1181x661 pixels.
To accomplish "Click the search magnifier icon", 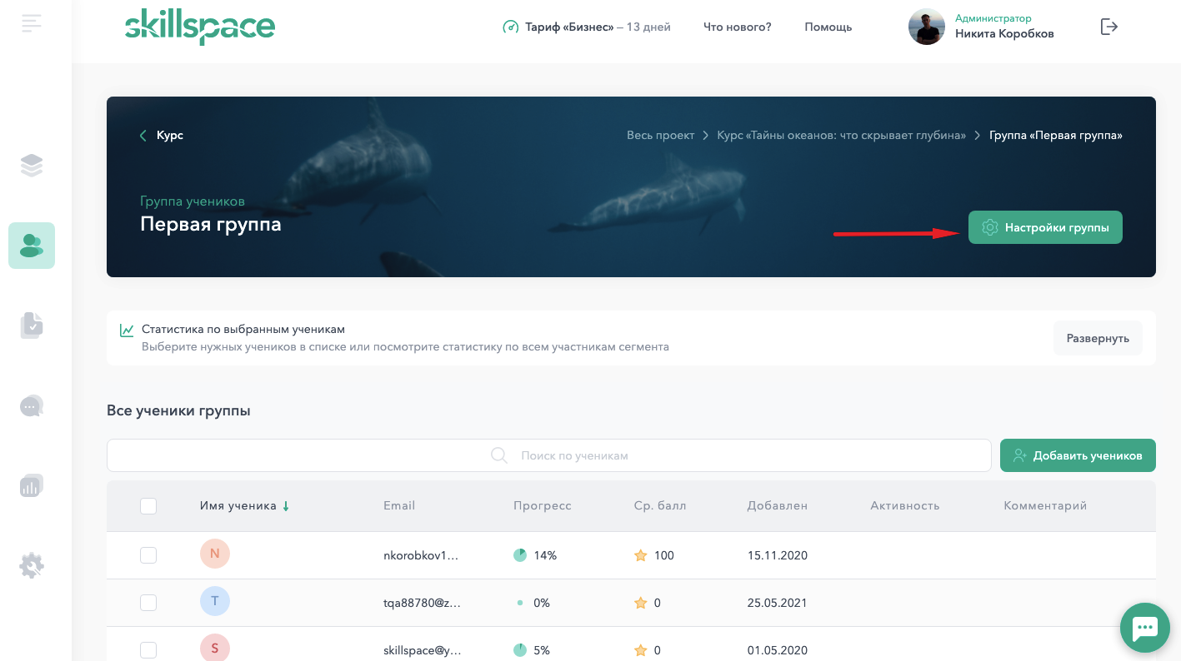I will tap(499, 455).
